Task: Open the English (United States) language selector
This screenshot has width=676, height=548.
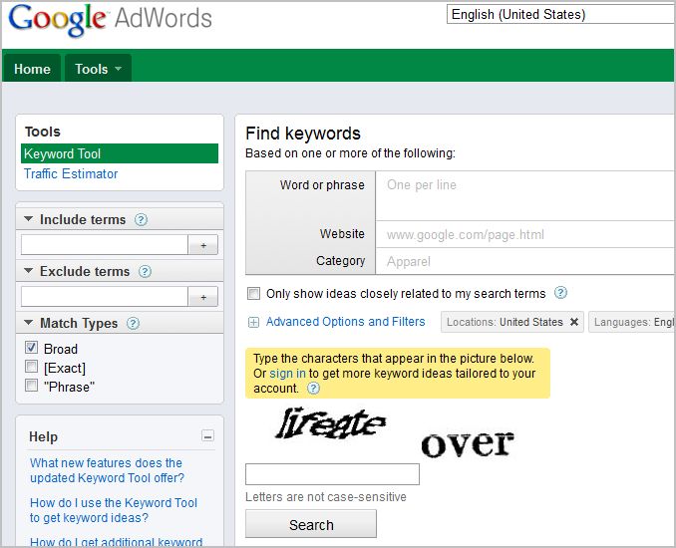Action: coord(560,14)
